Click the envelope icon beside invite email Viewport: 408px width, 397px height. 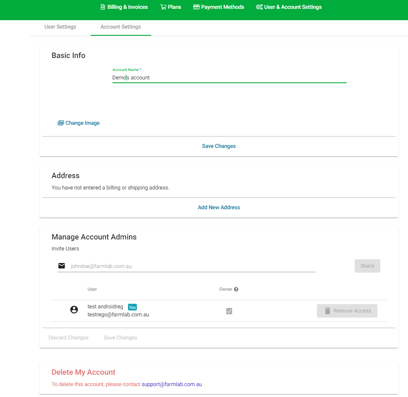click(62, 266)
